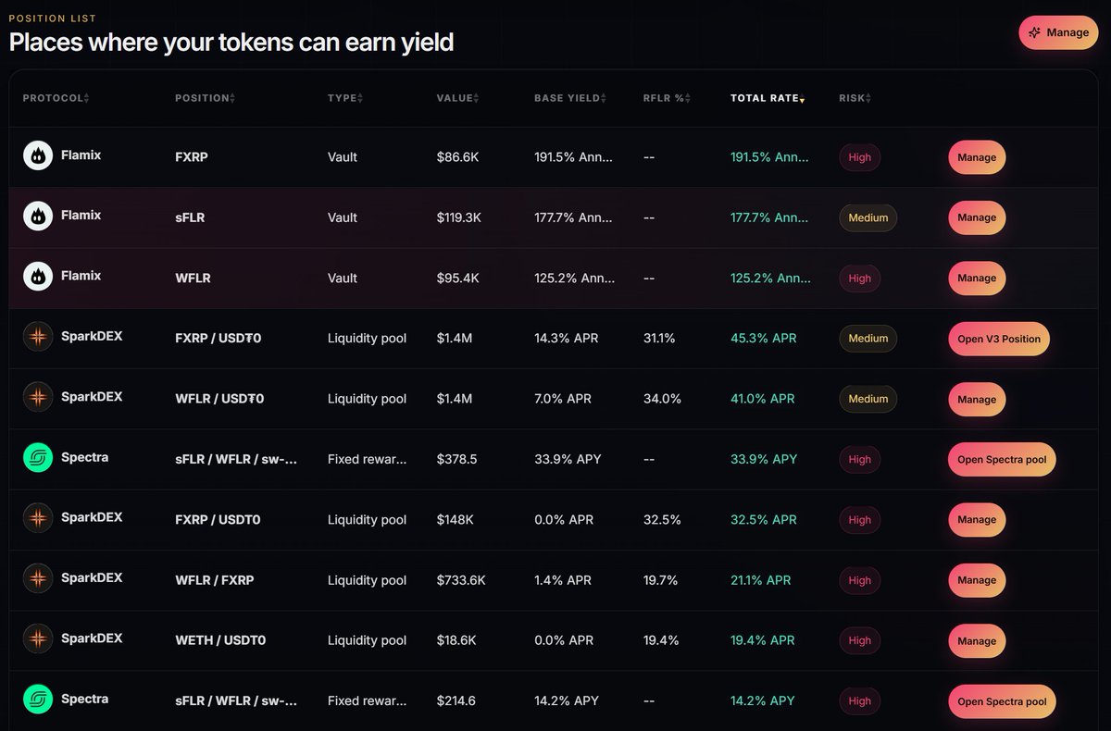Click the Flamix logo in the FXRP row
Screen dimensions: 1111x731
pyautogui.click(x=38, y=156)
